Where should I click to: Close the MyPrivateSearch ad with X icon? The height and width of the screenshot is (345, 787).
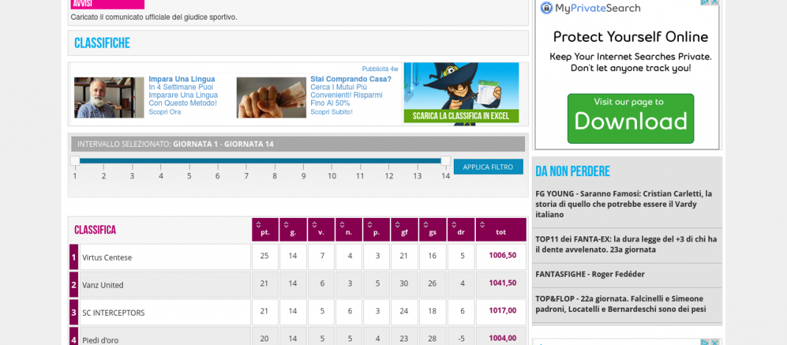pyautogui.click(x=714, y=2)
